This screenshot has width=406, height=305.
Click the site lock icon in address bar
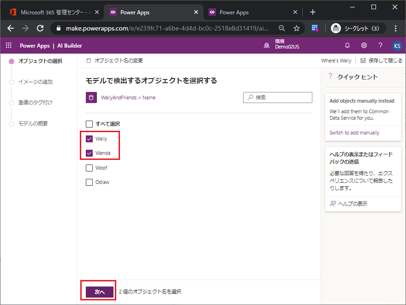click(x=59, y=28)
